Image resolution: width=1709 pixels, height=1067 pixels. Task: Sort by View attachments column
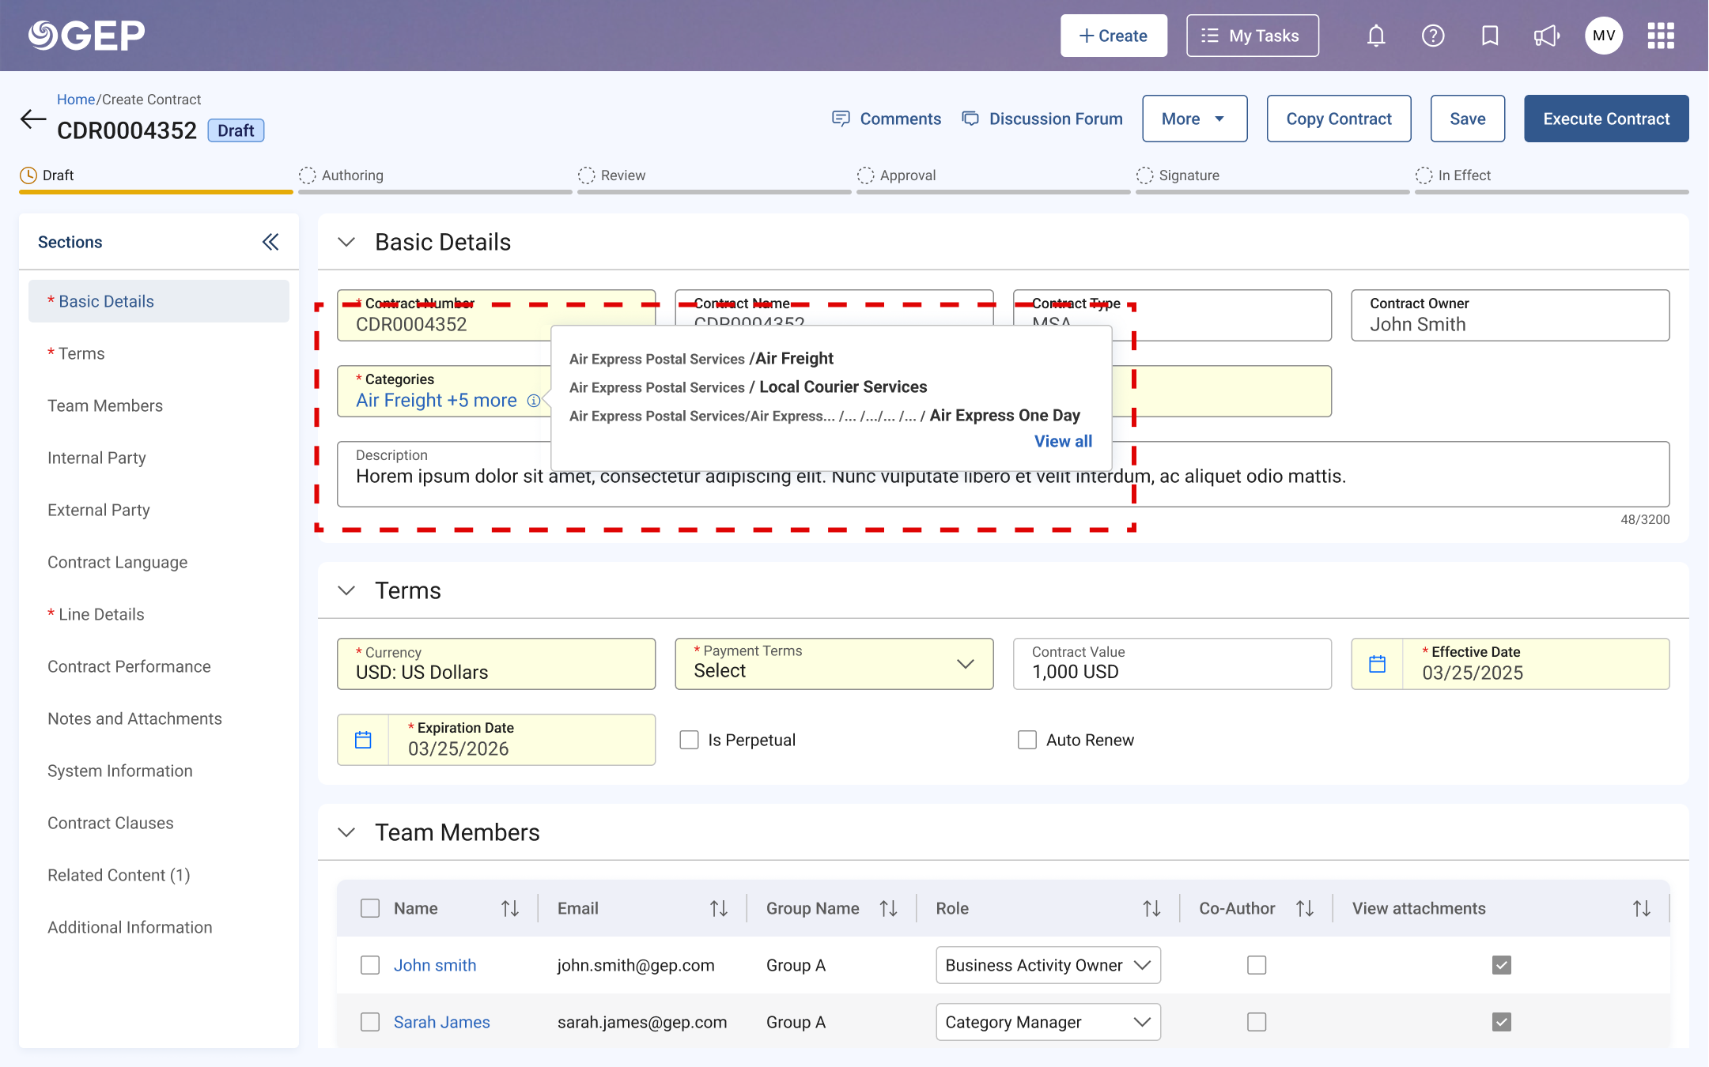click(x=1642, y=909)
